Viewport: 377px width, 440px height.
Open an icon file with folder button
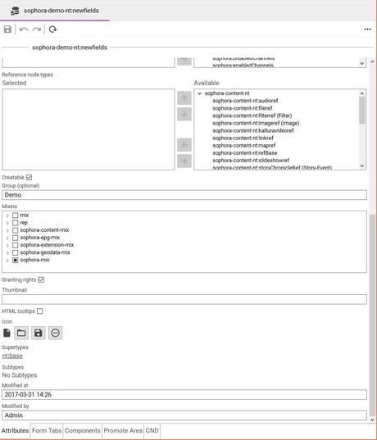21,333
